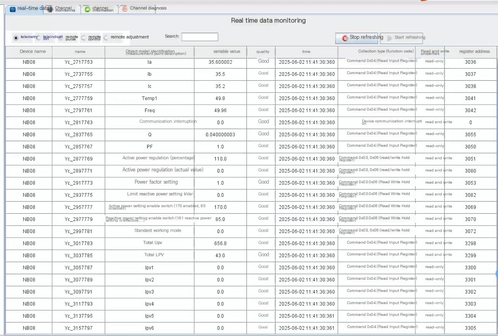Select the remote pulse radio button
This screenshot has width=498, height=336.
61,38
